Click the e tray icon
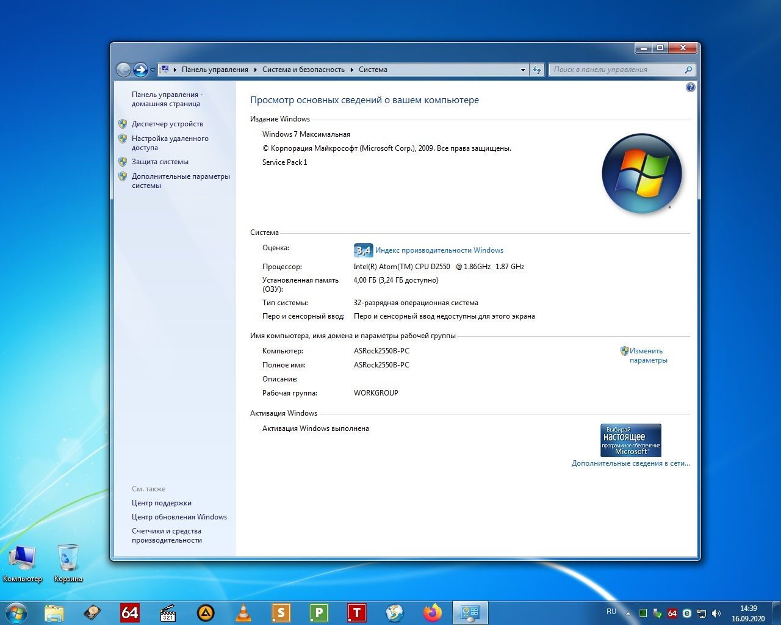The width and height of the screenshot is (781, 625). pos(687,613)
